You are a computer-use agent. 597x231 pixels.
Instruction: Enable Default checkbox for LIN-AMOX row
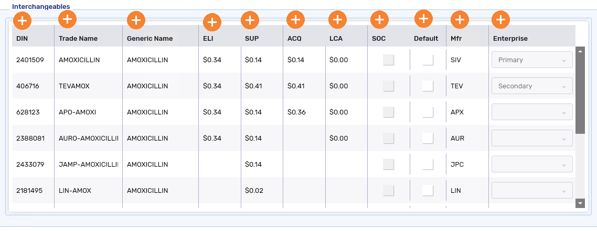(x=428, y=190)
